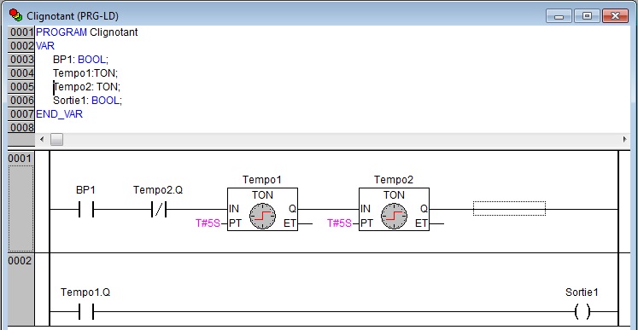This screenshot has width=638, height=330.
Task: Click the Tempo2 TON clock icon
Action: pos(395,216)
